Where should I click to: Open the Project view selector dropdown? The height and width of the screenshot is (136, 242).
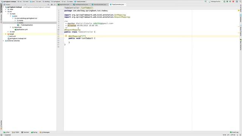[15, 5]
